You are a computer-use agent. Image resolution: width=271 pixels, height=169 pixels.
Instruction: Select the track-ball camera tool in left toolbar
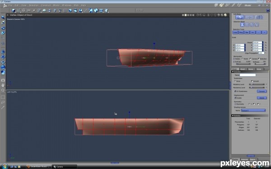click(3, 68)
